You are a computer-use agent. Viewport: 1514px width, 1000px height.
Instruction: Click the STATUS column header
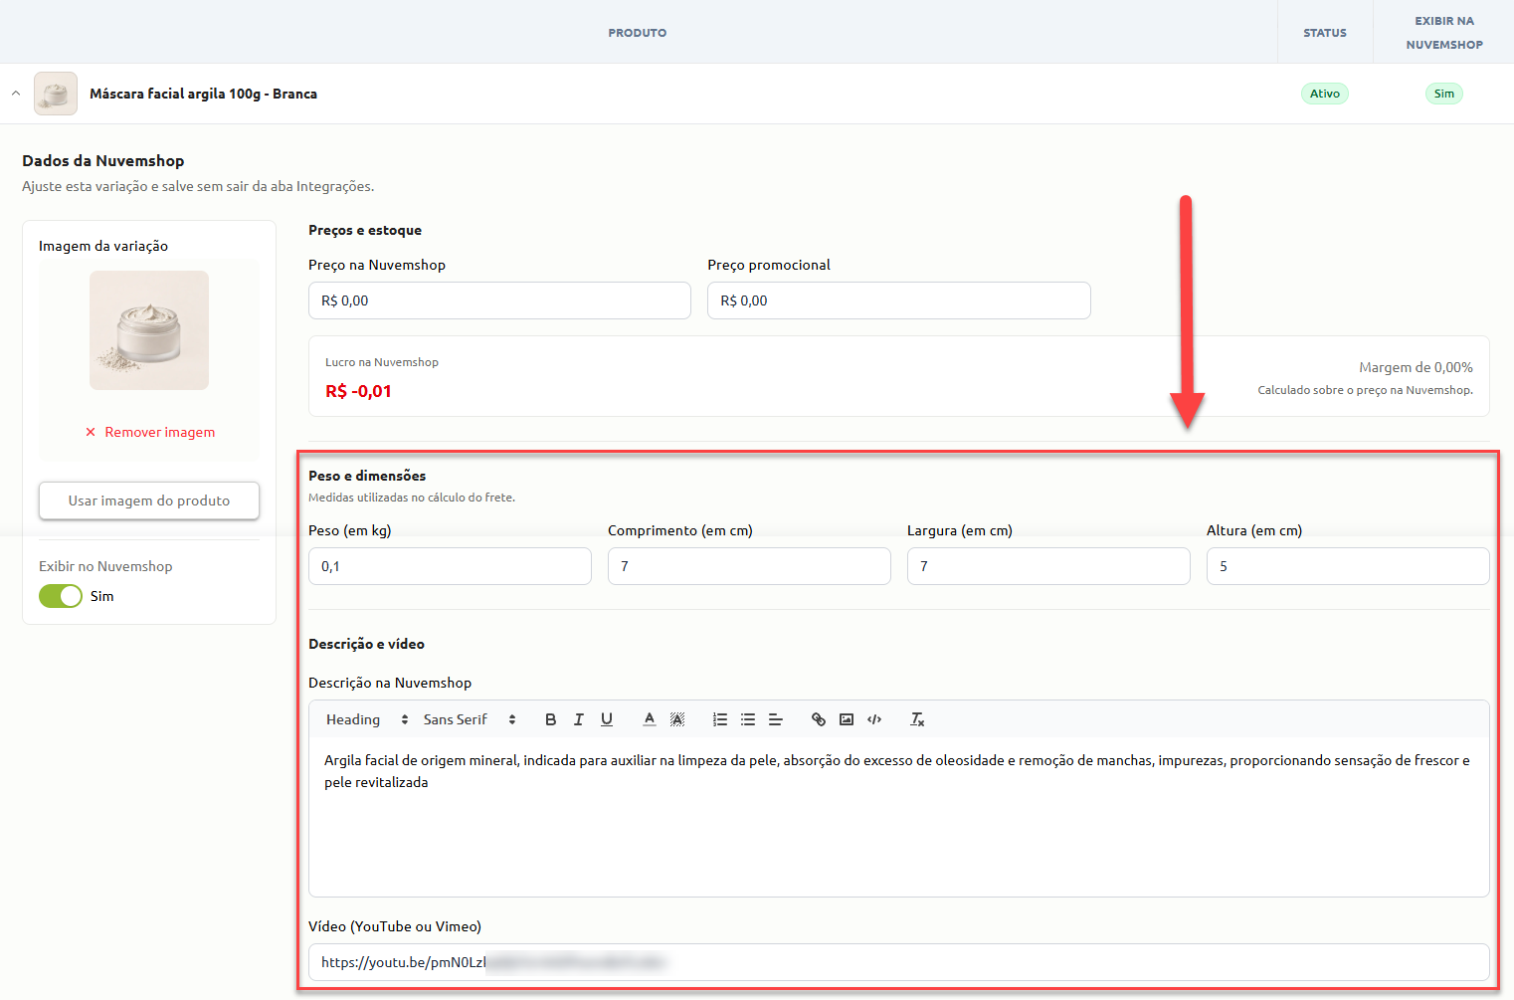point(1325,33)
